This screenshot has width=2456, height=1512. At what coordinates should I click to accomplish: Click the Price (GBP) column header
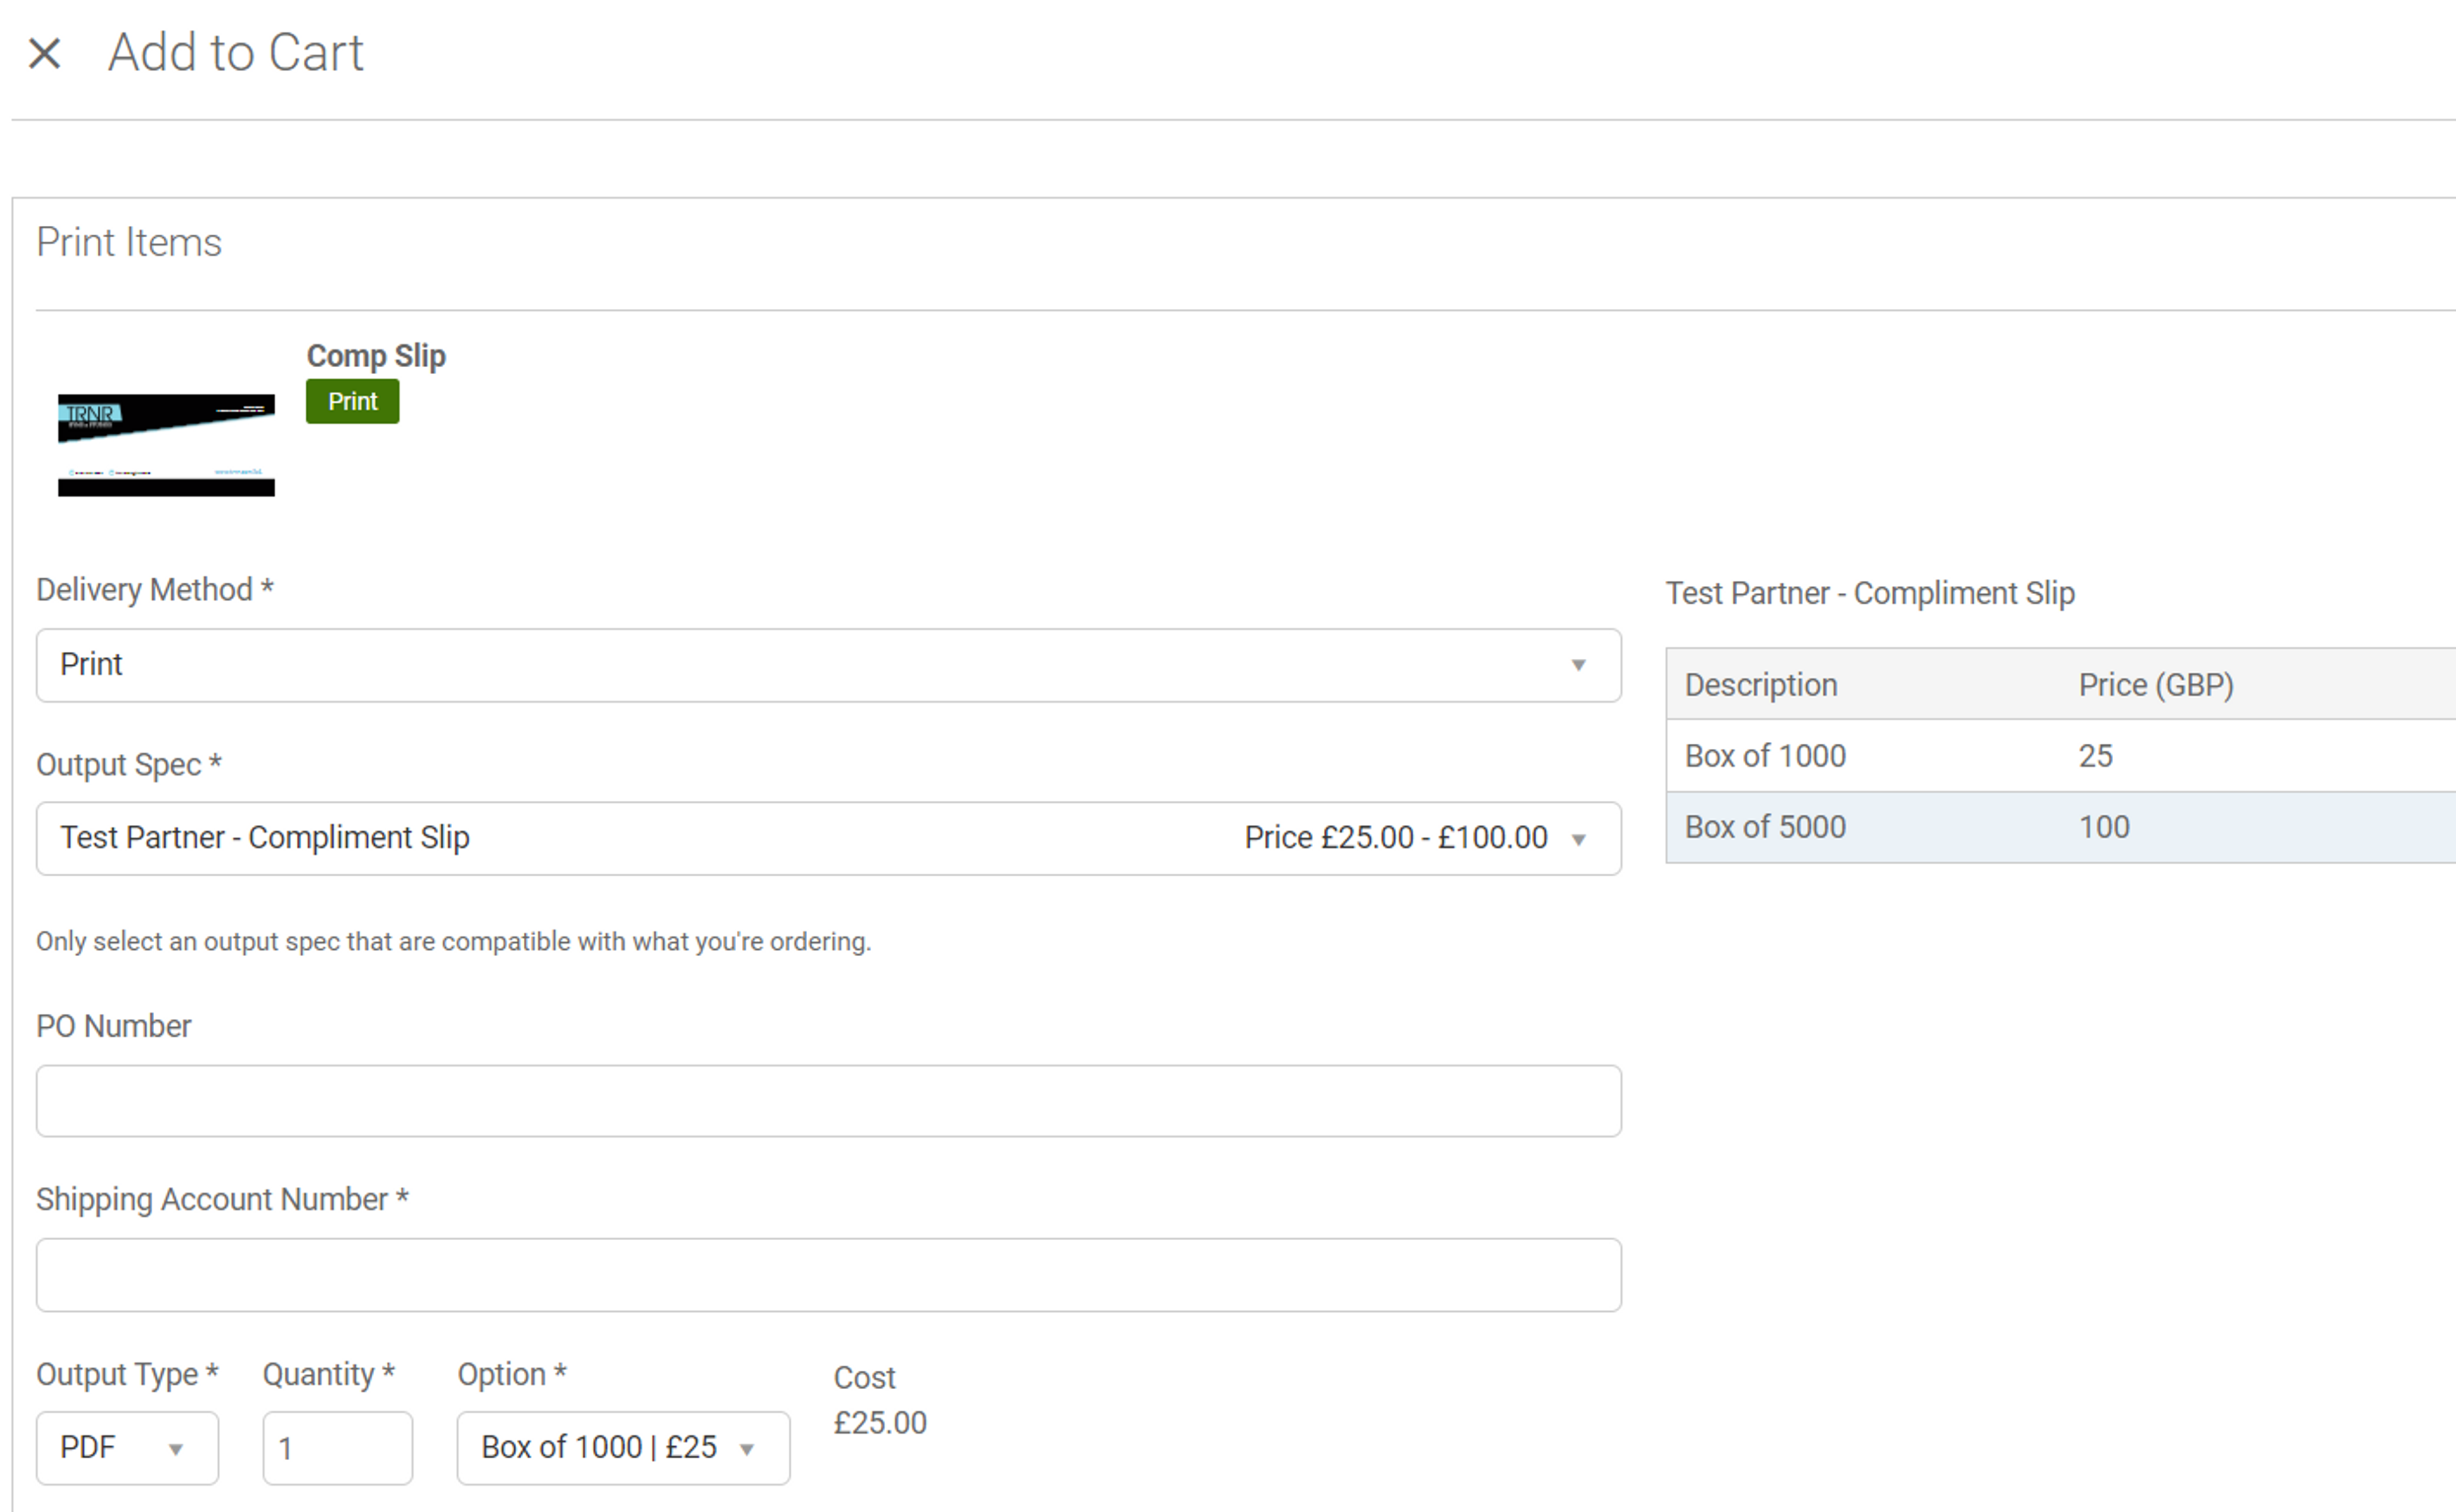click(x=2155, y=685)
